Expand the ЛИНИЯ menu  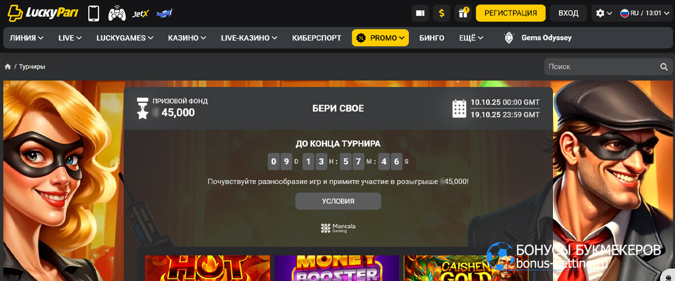27,38
